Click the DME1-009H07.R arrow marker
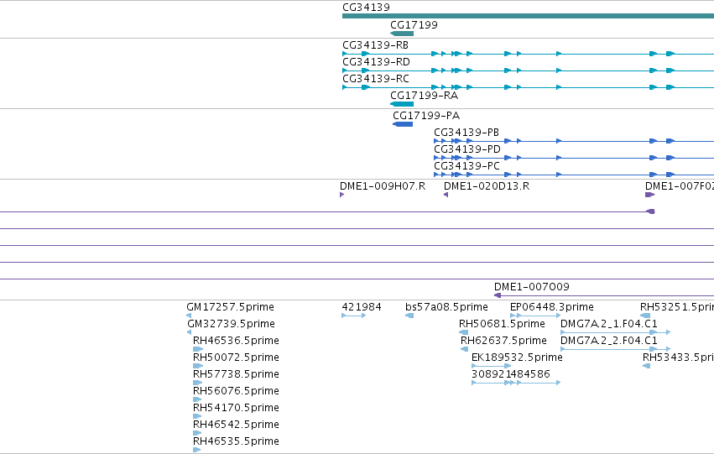This screenshot has width=714, height=454. 342,195
